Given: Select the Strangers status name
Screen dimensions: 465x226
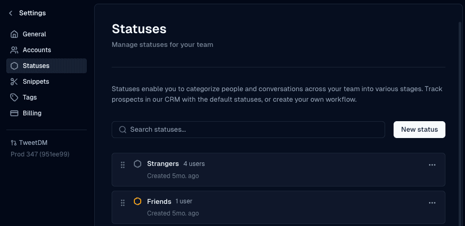Looking at the screenshot, I should coord(163,164).
